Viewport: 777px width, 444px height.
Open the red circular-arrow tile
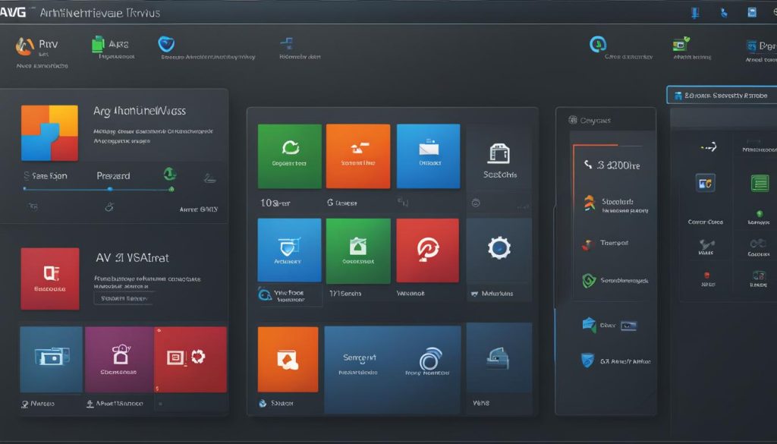click(427, 250)
